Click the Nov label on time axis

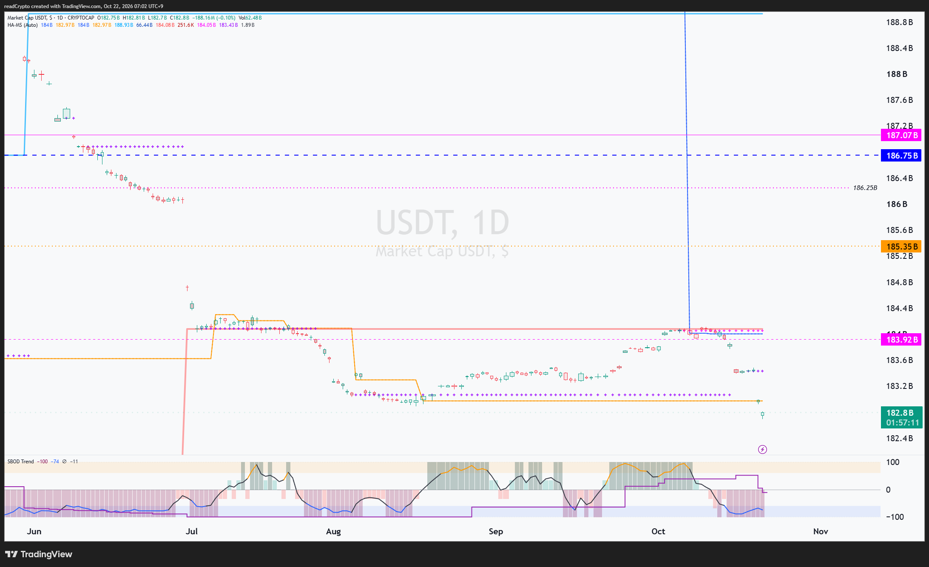[821, 531]
